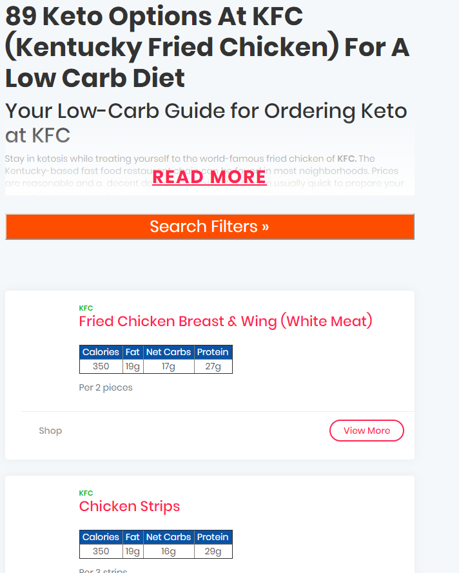
Task: Click the Fat header in first nutrition table
Action: pos(133,352)
